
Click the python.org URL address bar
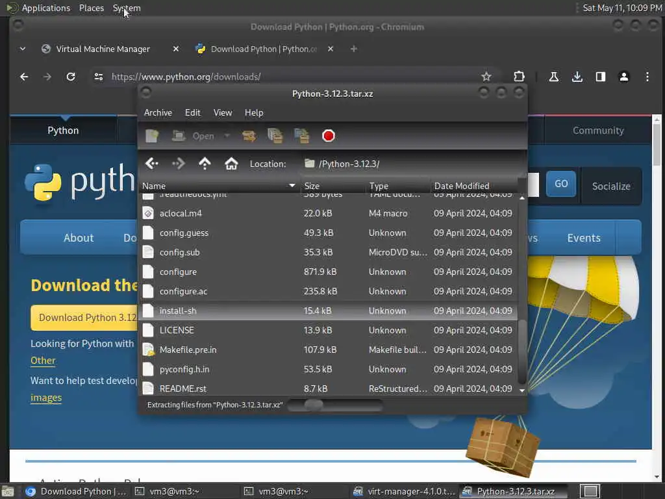293,77
